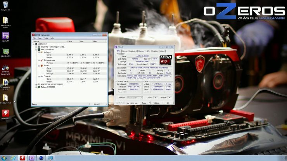
Task: Click the Kingston drive icon in the tree
Action: [39, 84]
